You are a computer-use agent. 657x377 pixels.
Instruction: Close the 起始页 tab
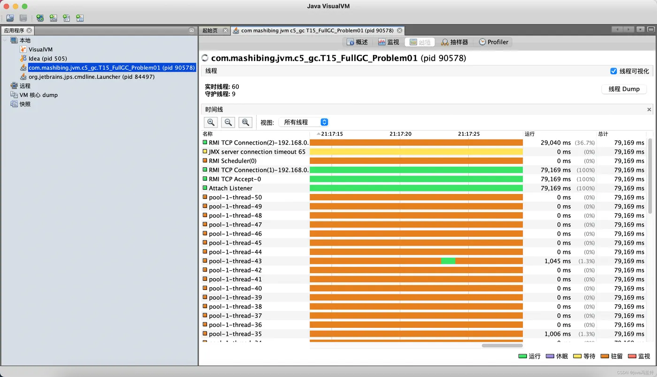click(225, 30)
